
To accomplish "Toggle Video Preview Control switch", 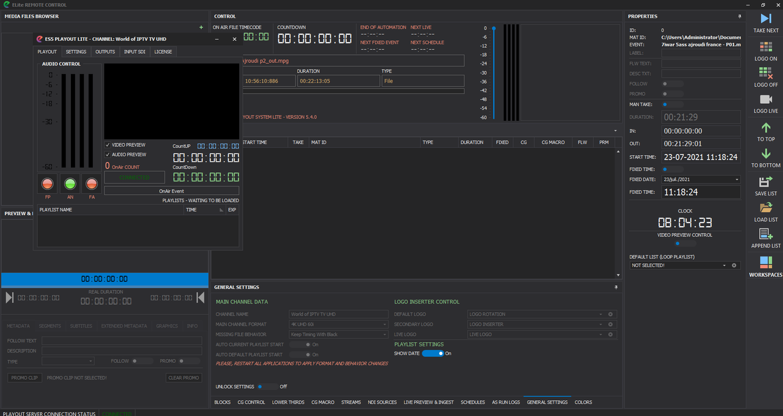I will (x=685, y=243).
